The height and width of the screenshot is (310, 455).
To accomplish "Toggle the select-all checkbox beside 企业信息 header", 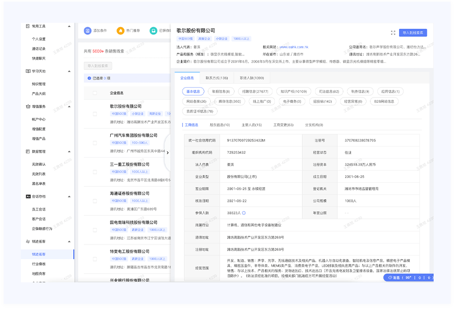I will 95,93.
